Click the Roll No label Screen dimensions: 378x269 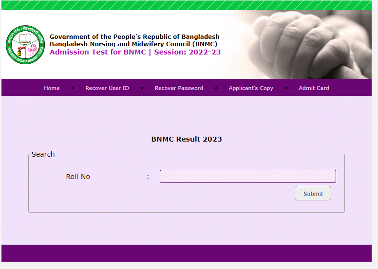78,177
